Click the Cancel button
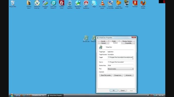Screen dimensions: 174x97 123,91
